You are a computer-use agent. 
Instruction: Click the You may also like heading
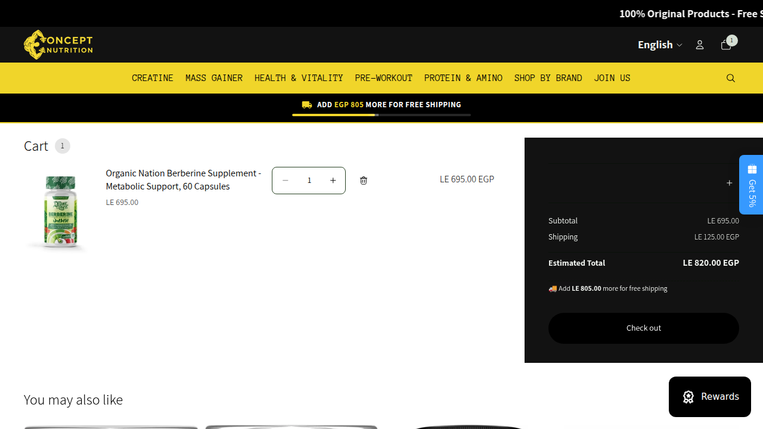[x=73, y=400]
